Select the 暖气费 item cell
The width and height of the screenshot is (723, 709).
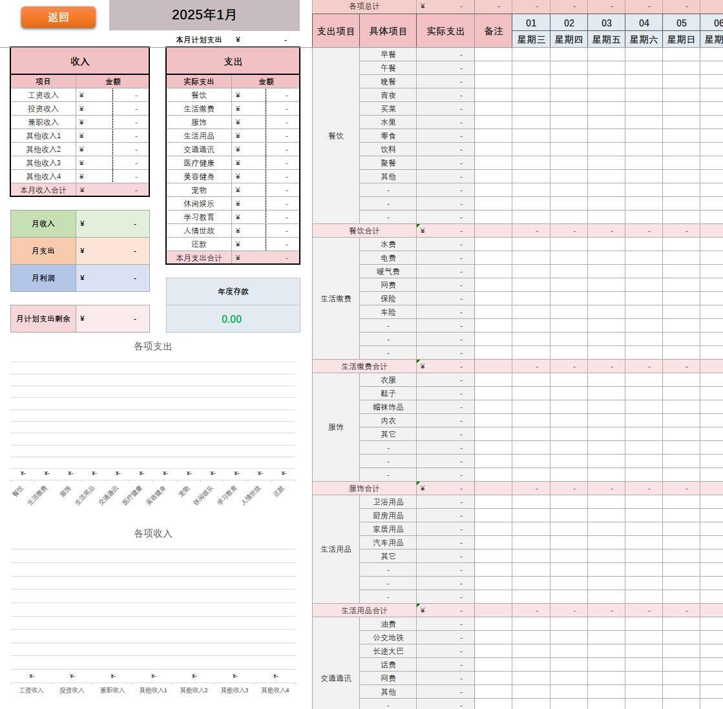pos(388,272)
